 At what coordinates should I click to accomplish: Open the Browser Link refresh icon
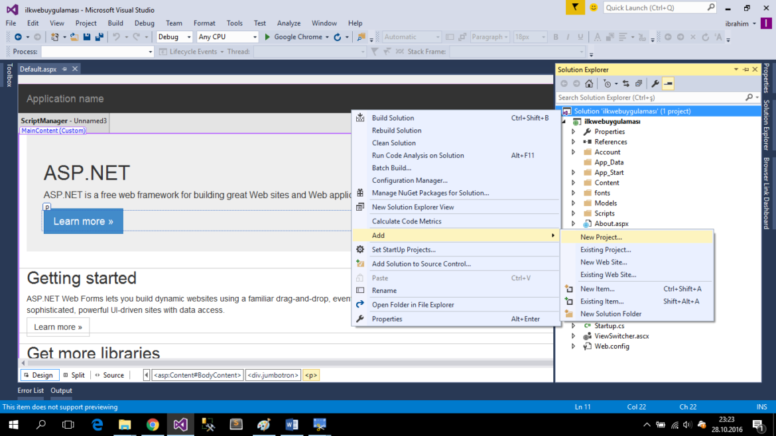click(x=338, y=37)
